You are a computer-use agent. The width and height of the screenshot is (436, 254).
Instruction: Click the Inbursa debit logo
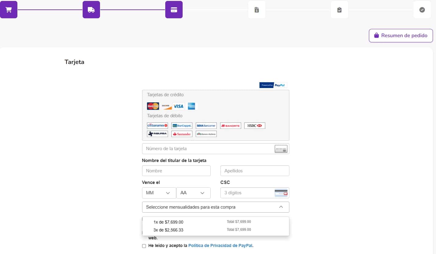pyautogui.click(x=157, y=134)
